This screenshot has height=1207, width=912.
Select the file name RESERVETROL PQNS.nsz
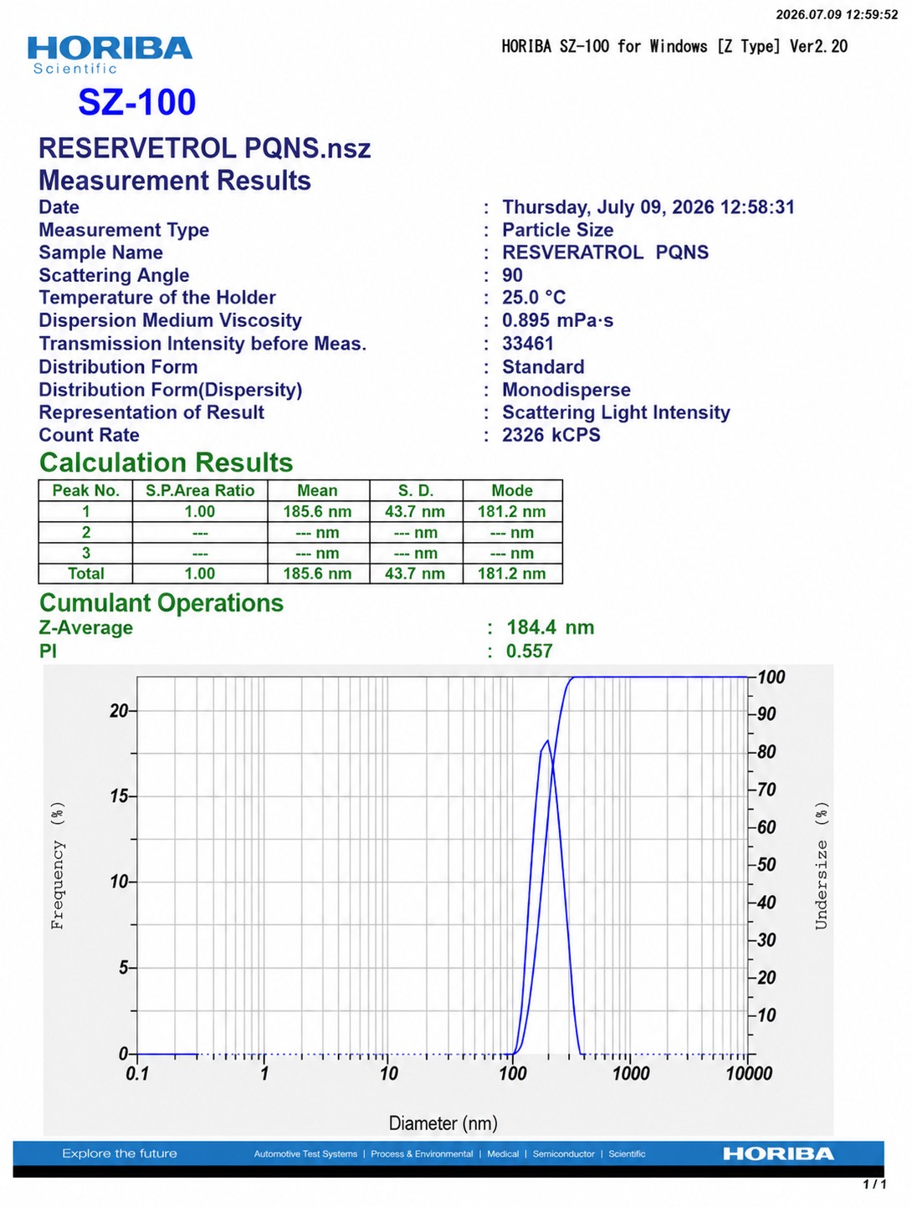click(205, 148)
